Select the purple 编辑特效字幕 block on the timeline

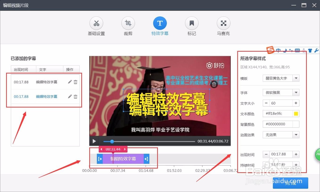(123, 159)
